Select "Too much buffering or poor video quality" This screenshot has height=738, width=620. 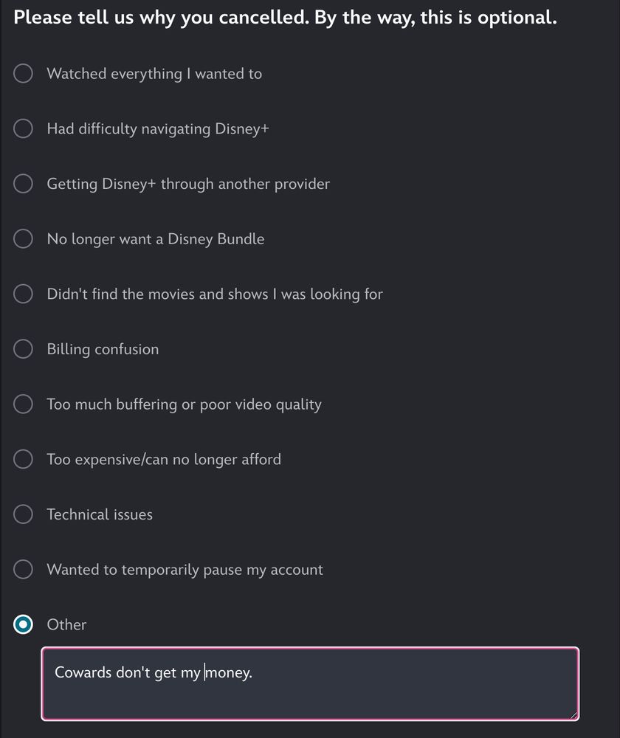(x=23, y=404)
